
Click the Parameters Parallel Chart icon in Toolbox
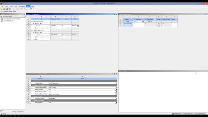pos(2,19)
